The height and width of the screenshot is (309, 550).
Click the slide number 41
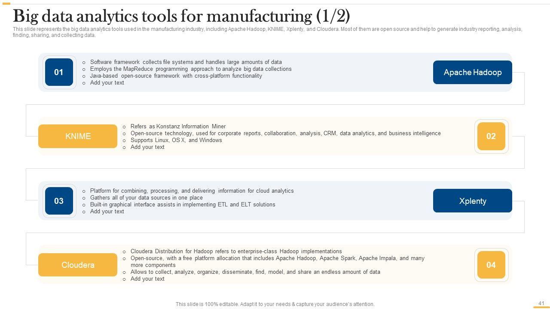pyautogui.click(x=541, y=303)
